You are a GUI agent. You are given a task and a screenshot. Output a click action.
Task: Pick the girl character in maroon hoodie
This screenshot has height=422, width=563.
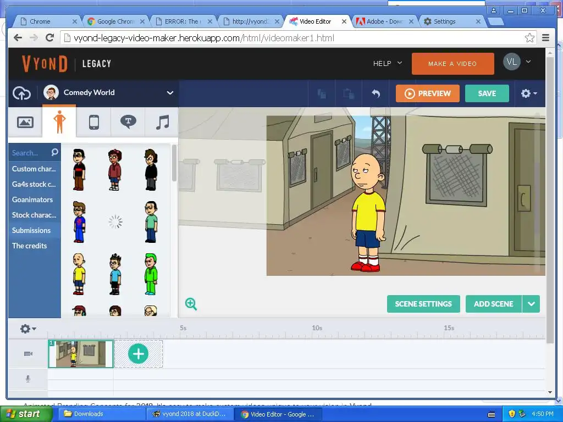tap(115, 170)
